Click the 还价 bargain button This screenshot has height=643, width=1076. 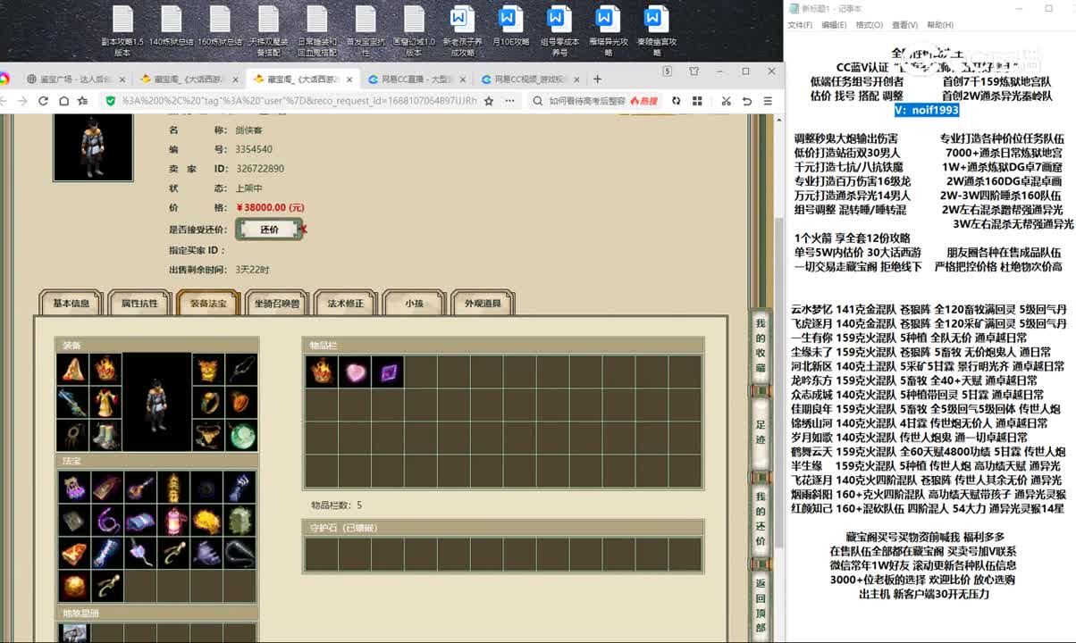269,230
